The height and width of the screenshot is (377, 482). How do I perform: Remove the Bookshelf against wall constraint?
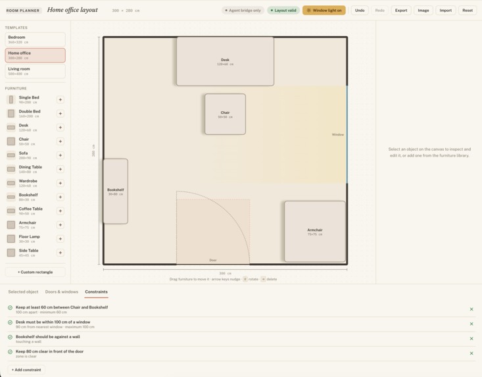click(x=471, y=339)
